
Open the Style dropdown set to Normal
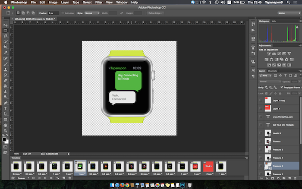[91, 13]
